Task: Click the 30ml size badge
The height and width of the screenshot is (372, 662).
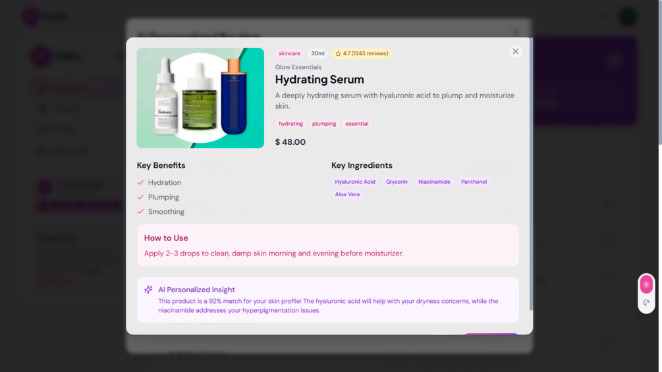Action: [317, 53]
